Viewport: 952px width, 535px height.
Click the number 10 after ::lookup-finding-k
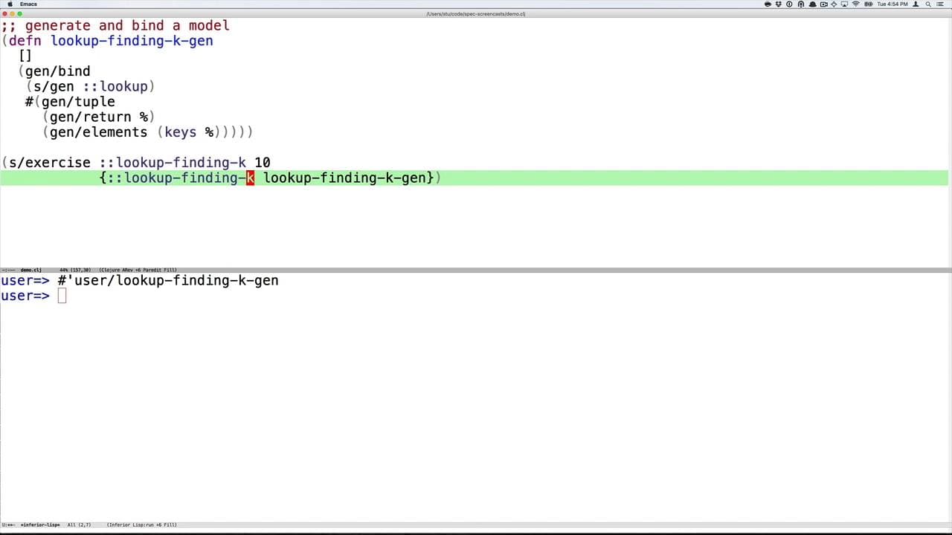[x=263, y=163]
